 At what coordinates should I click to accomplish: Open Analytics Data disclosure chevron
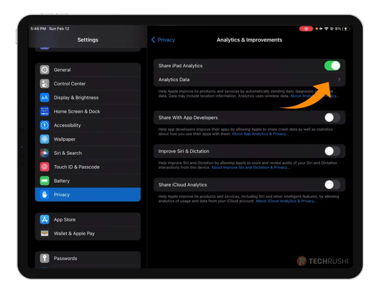[339, 79]
